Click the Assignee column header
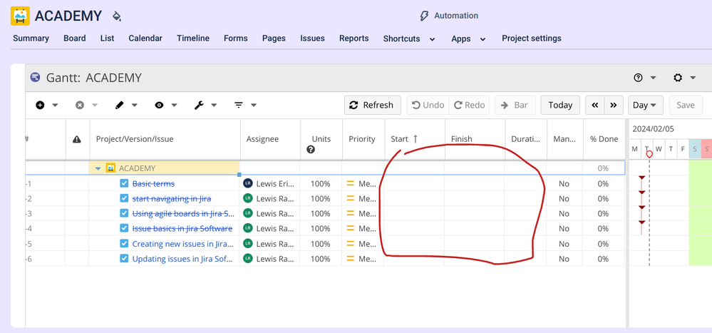This screenshot has width=712, height=333. tap(271, 139)
